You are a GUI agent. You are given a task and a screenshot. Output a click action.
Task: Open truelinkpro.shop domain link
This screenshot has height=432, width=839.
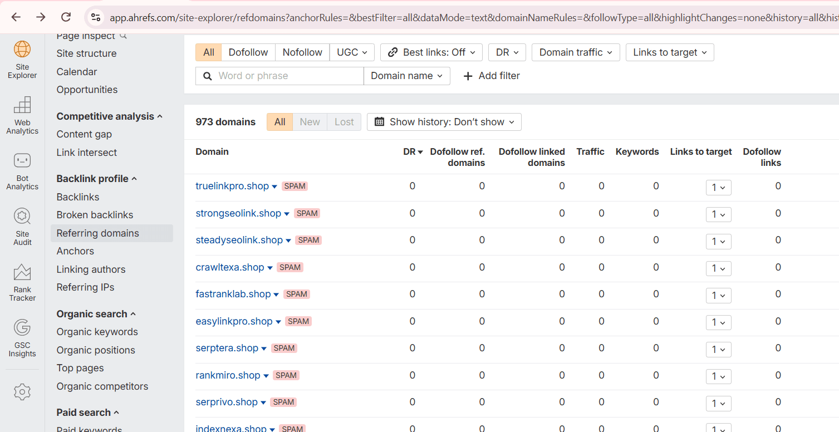pyautogui.click(x=232, y=186)
